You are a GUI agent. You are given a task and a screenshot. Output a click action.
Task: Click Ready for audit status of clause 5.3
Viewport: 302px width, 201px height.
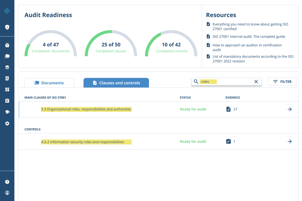[193, 109]
